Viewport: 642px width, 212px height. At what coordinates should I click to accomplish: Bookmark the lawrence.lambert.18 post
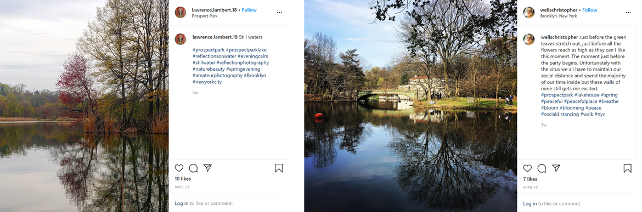point(279,168)
